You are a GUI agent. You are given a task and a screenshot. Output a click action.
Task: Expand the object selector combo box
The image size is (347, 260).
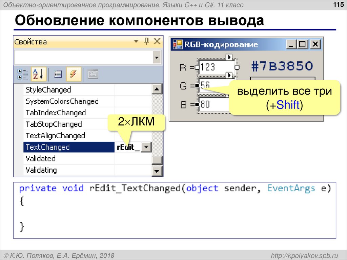157,58
